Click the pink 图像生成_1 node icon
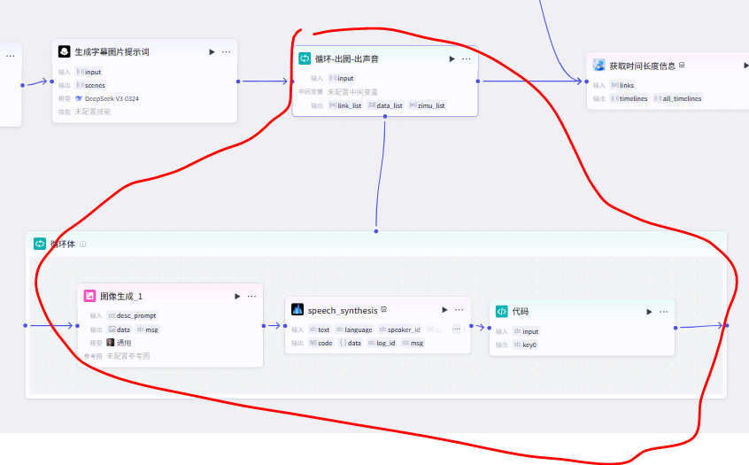This screenshot has height=465, width=749. tap(89, 296)
